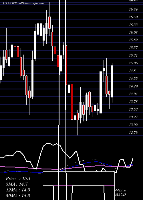Click the 15.06 price axis label
143x200 pixels.
tap(133, 63)
